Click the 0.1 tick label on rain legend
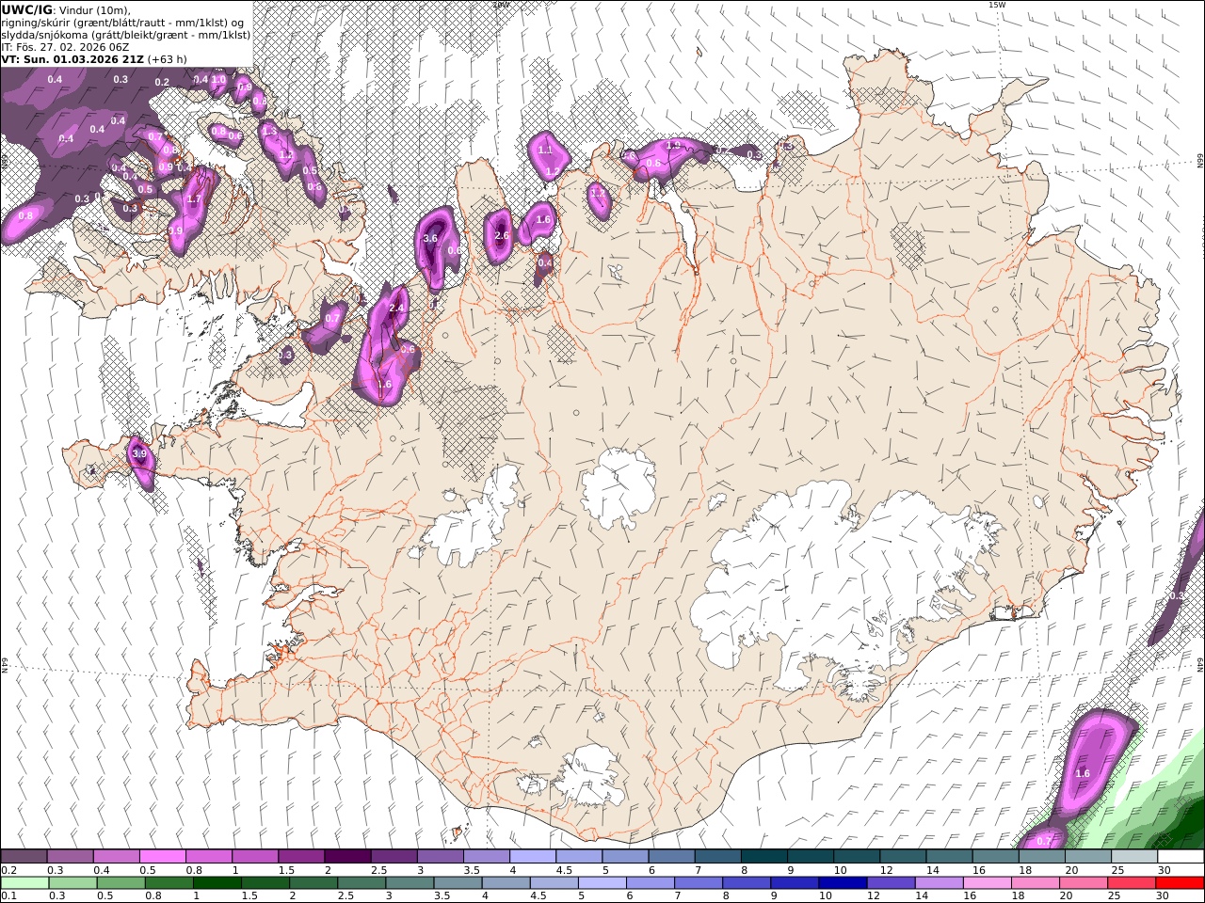The height and width of the screenshot is (903, 1205). [x=8, y=895]
